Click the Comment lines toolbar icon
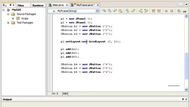 179,11
